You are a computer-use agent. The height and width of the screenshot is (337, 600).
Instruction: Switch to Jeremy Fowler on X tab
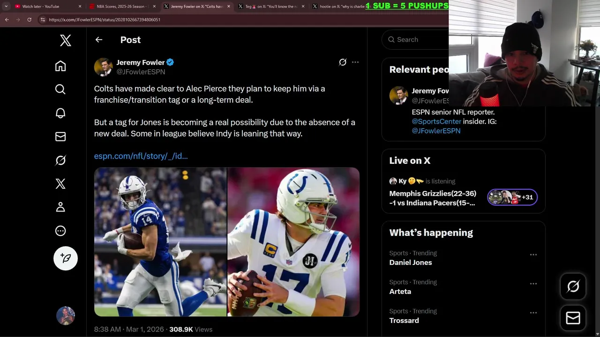197,7
